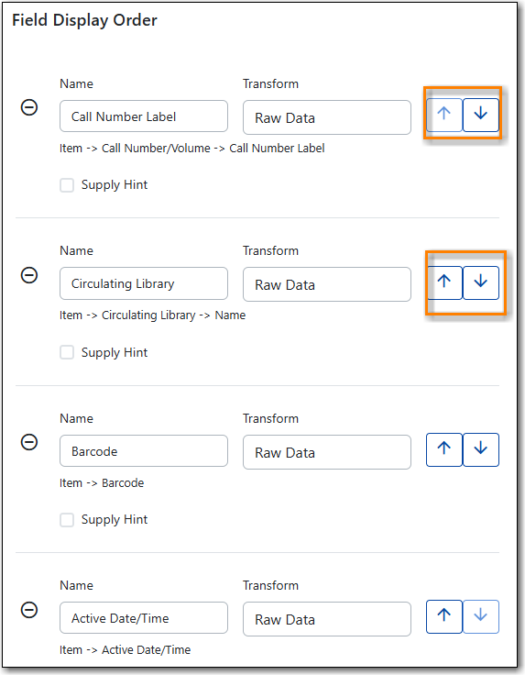Move Active Date/Time field down
The width and height of the screenshot is (525, 675).
[481, 616]
